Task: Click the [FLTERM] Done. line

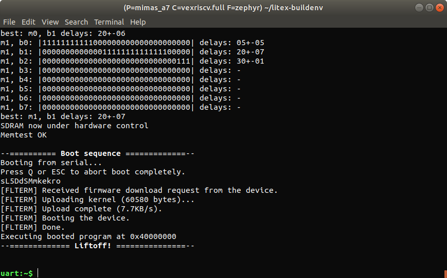Action: [33, 227]
